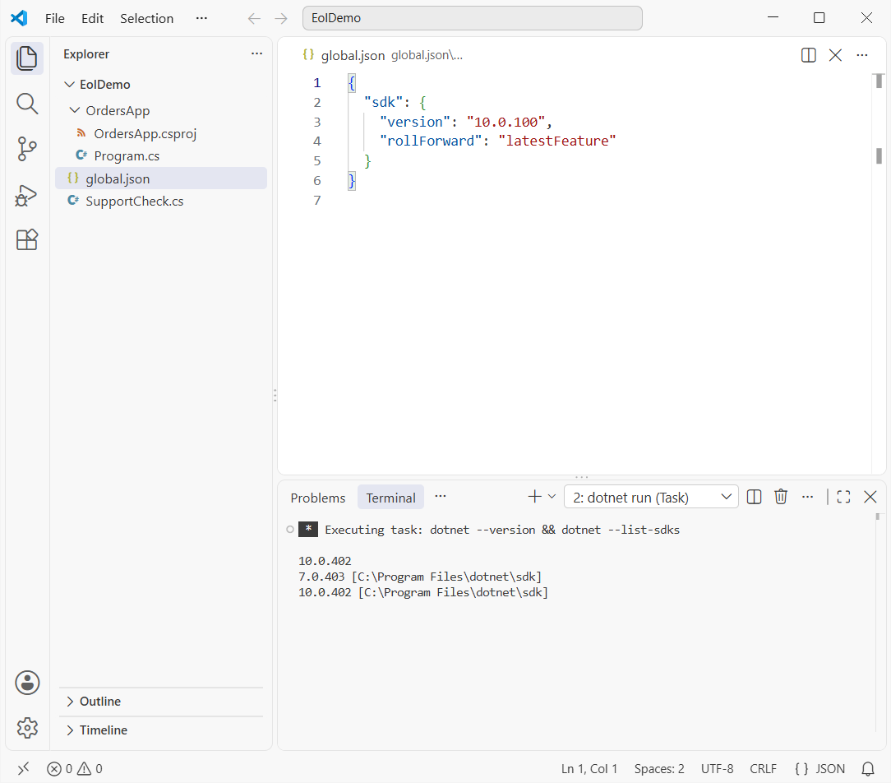Maximize the panel size

pyautogui.click(x=844, y=497)
